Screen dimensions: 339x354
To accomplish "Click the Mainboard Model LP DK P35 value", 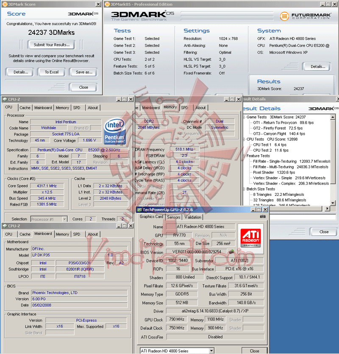I will 62,255.
